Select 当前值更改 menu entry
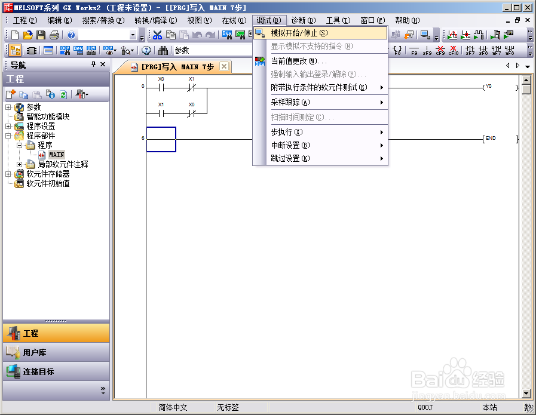Viewport: 536px width, 415px height. click(320, 61)
